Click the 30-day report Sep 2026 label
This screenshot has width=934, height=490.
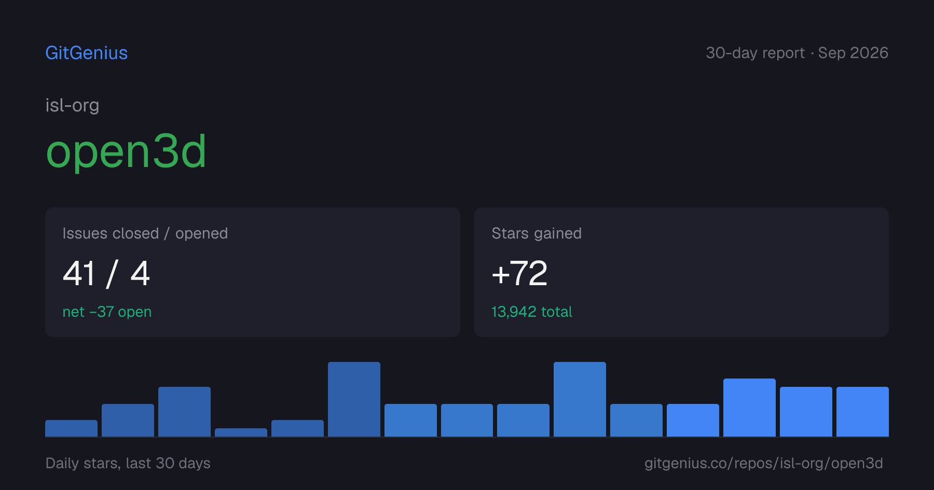click(797, 53)
